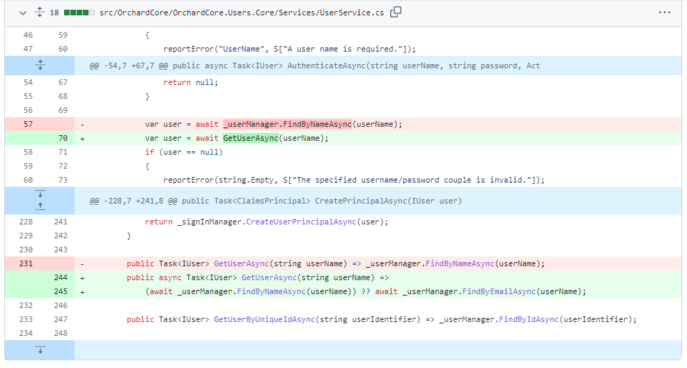The width and height of the screenshot is (687, 368).
Task: Click the 'A user name is required.' string
Action: [x=343, y=49]
